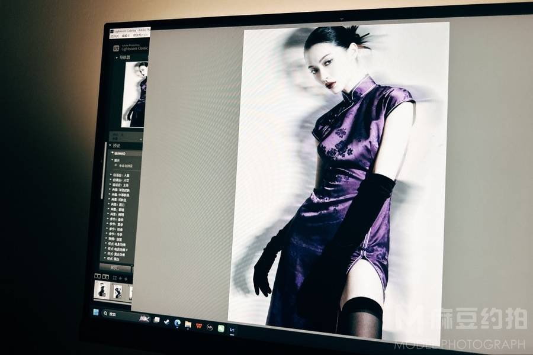Open the Steam taskbar icon
Viewport: 533px width, 355px height.
pyautogui.click(x=167, y=322)
